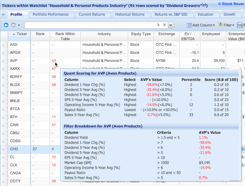Sort by the Equity Type column header

[141, 36]
